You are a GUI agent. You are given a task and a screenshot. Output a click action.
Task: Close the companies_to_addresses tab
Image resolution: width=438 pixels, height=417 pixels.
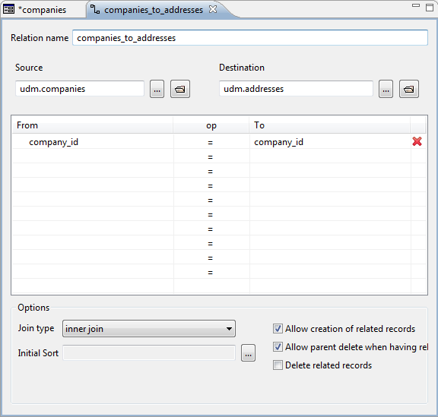pyautogui.click(x=213, y=9)
